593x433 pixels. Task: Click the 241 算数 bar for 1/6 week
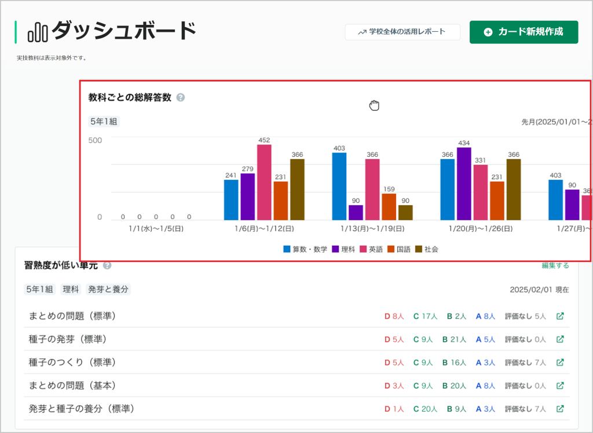click(231, 200)
